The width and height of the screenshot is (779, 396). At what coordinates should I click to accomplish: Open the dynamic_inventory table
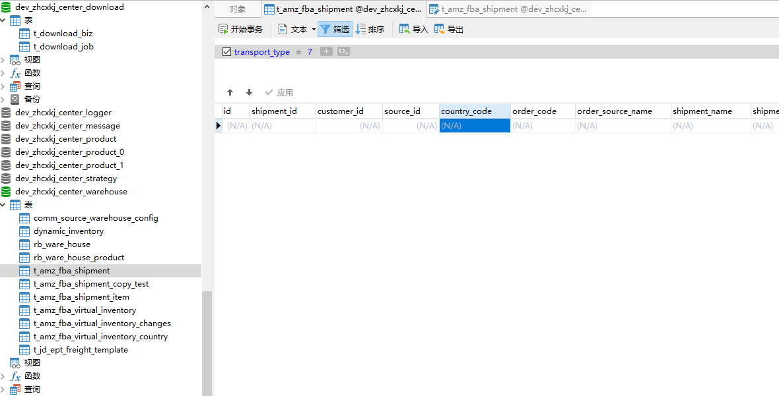[x=69, y=231]
